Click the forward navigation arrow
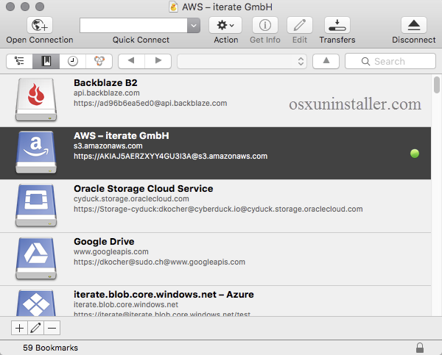The height and width of the screenshot is (355, 442). (158, 61)
